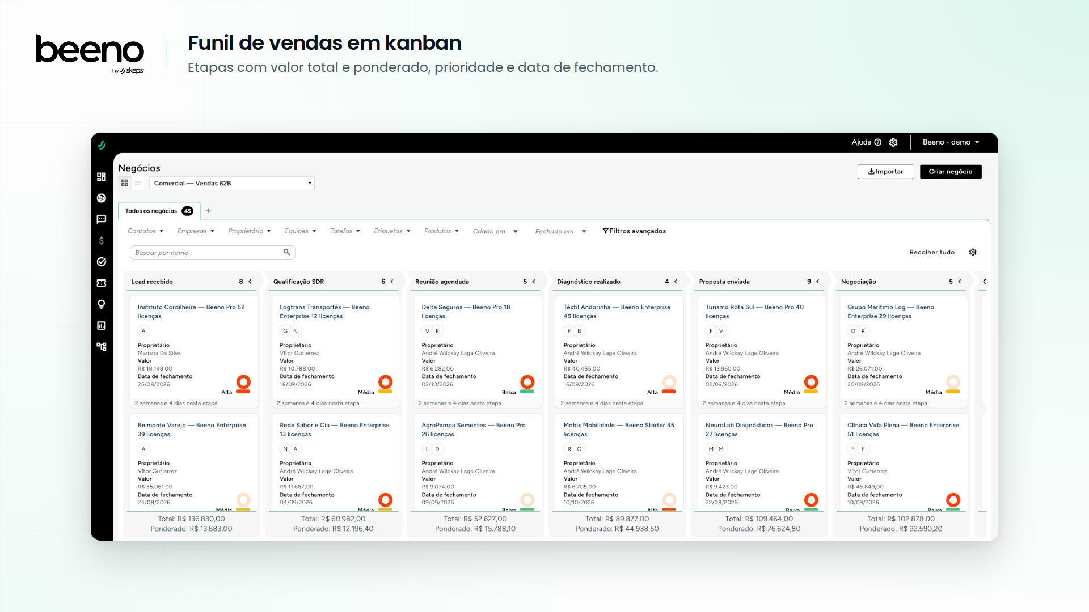Click the green Skeps logo icon
Viewport: 1089px width, 612px height.
click(102, 145)
